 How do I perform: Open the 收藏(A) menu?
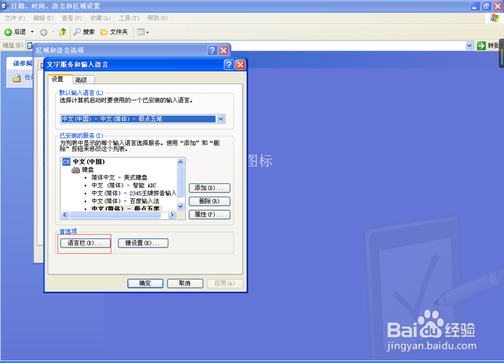(100, 18)
